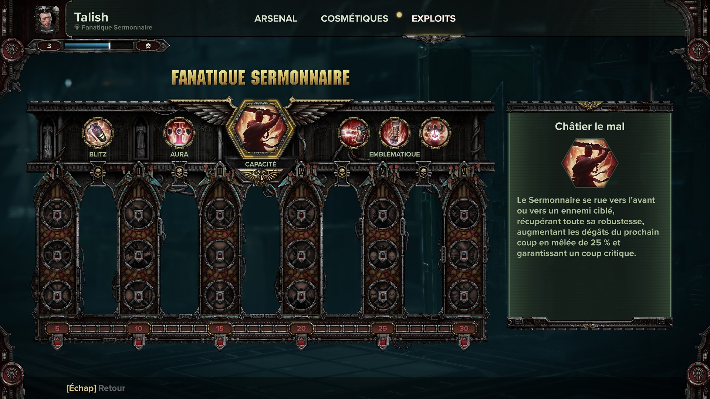Select the Aura skull shield icon
This screenshot has height=399, width=710.
[x=179, y=133]
